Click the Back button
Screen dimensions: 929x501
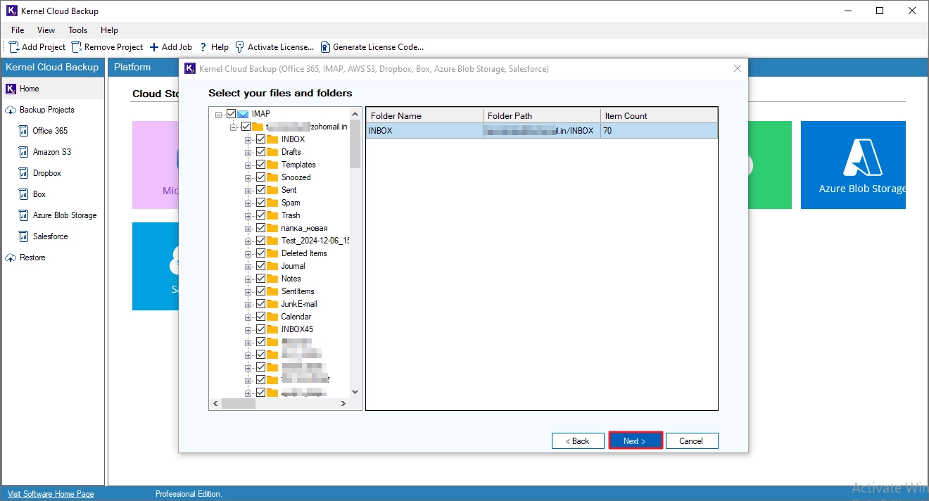pos(578,440)
